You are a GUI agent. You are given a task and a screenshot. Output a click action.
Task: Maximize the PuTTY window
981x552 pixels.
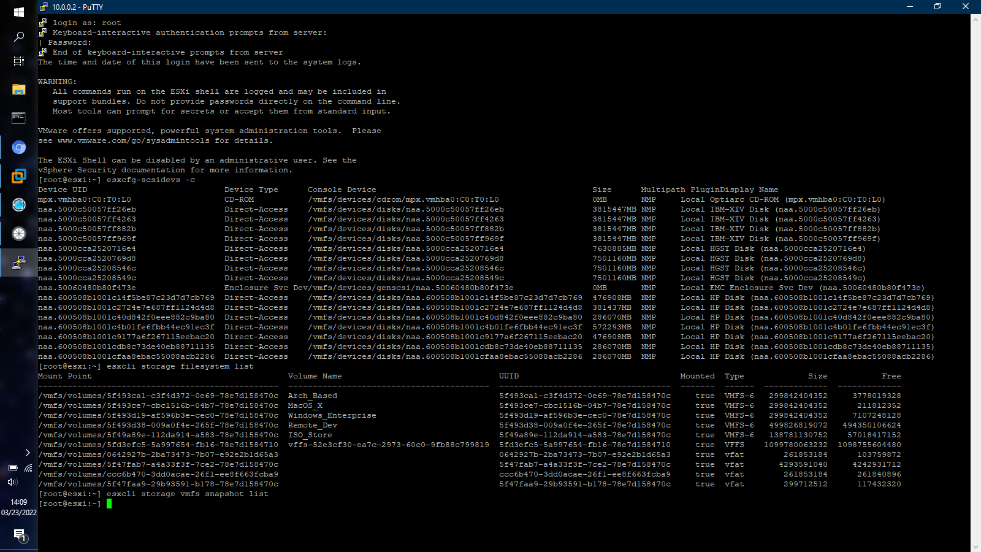pos(937,6)
